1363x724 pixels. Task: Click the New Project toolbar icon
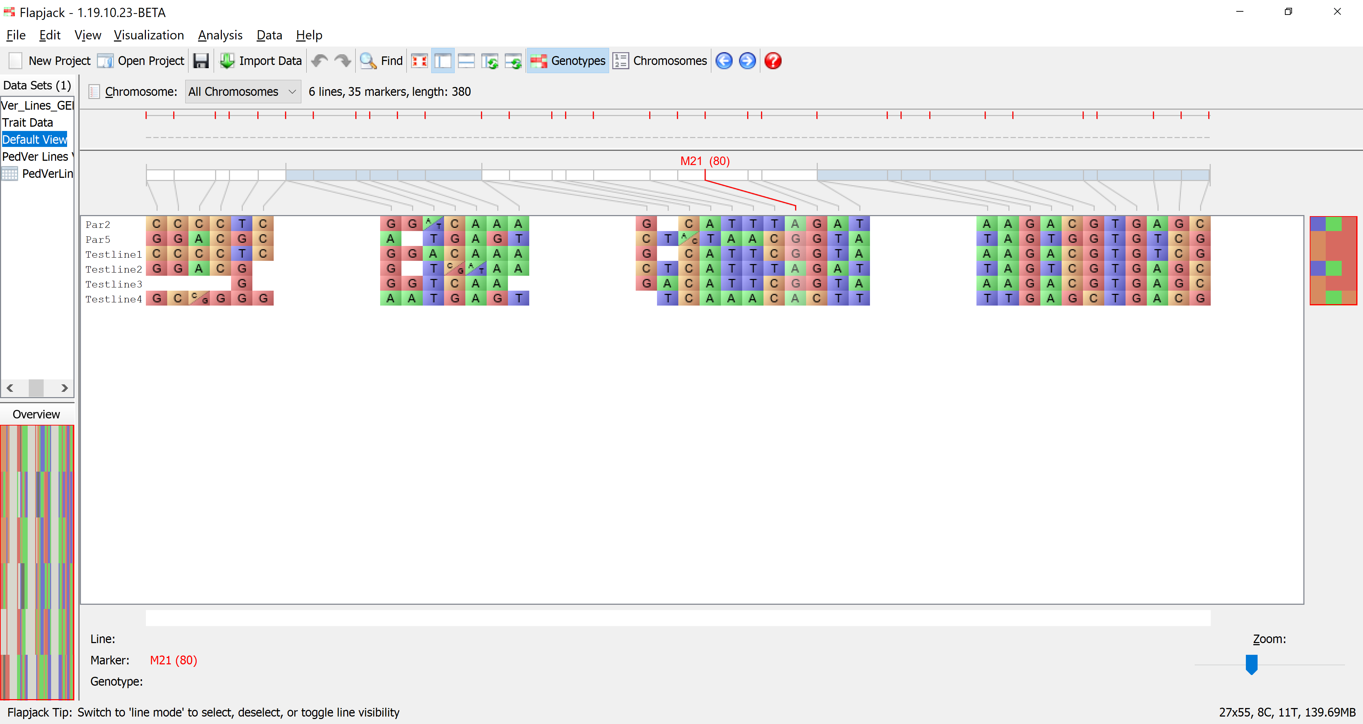pos(16,61)
